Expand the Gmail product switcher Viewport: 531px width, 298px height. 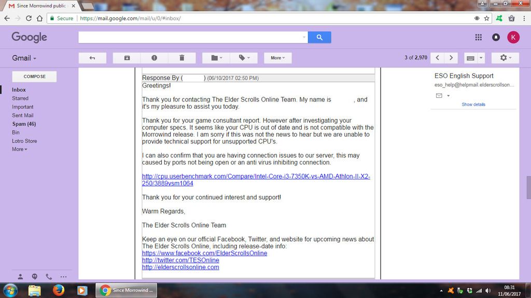coord(24,58)
